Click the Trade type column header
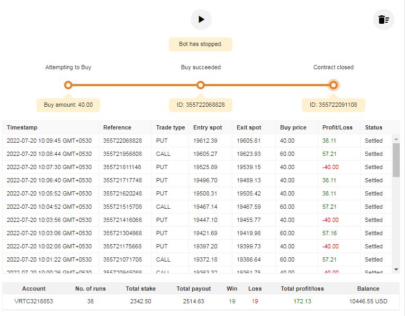Image resolution: width=405 pixels, height=316 pixels. tap(170, 127)
